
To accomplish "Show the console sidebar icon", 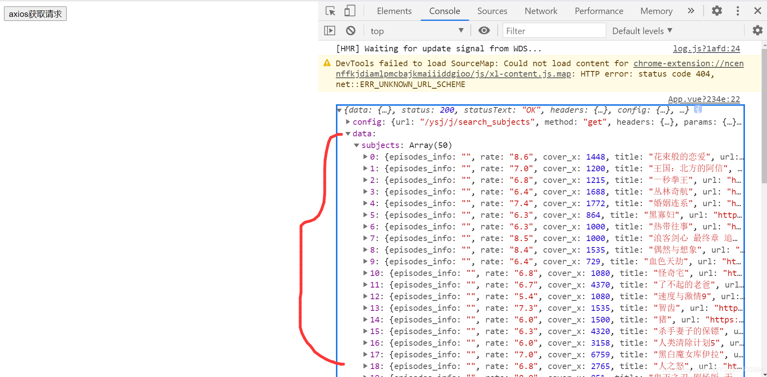I will point(330,30).
